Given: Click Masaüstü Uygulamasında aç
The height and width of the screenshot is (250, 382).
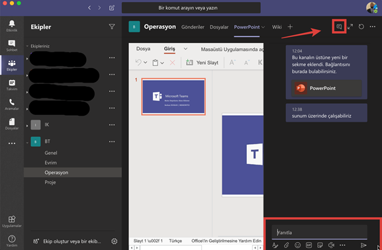Looking at the screenshot, I should coord(232,50).
